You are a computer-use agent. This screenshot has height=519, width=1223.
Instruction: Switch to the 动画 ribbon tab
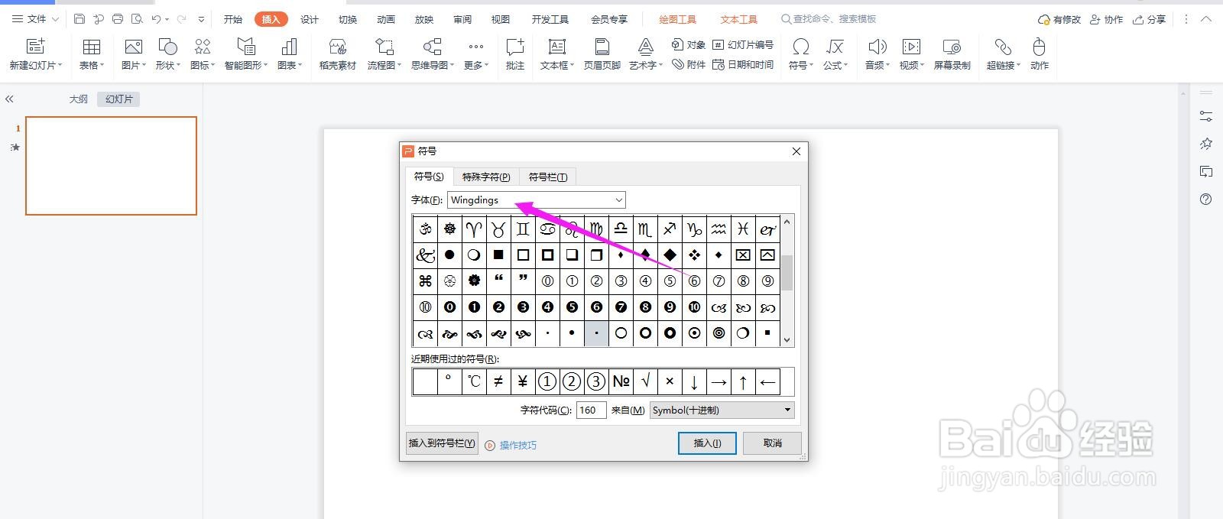(386, 19)
